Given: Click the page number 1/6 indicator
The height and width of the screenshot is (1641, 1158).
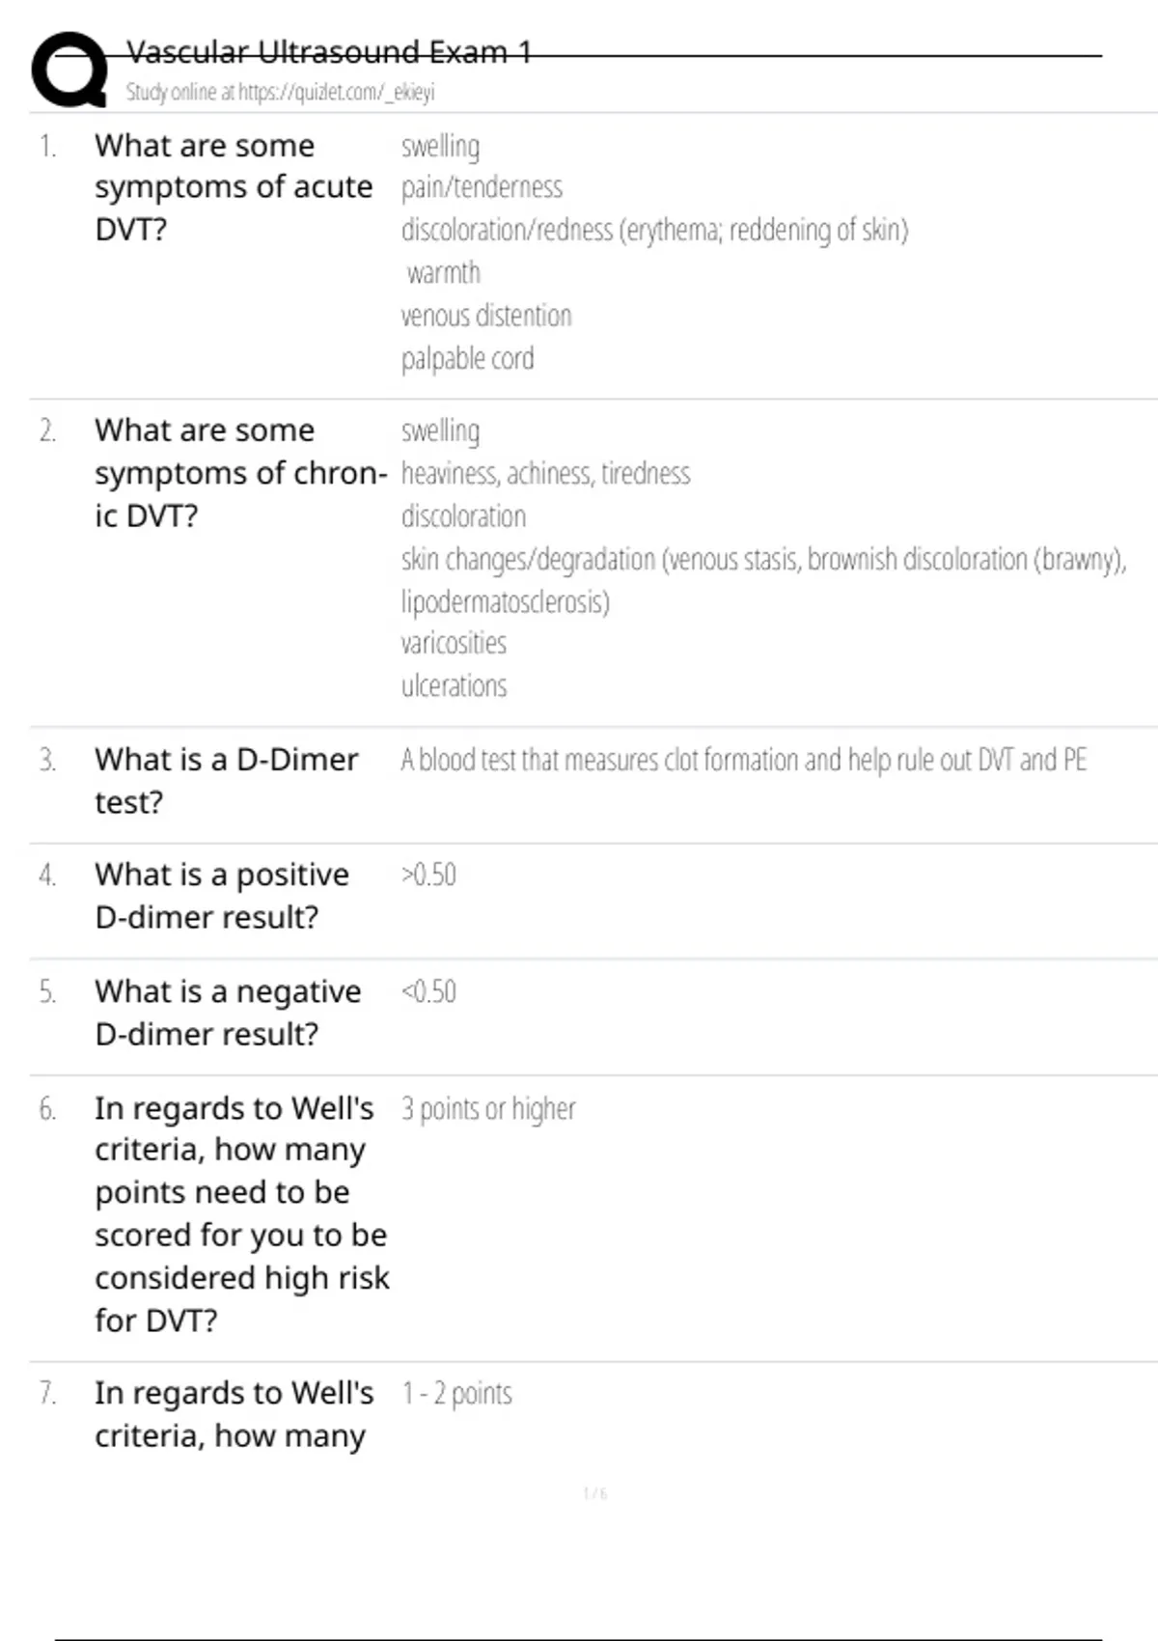Looking at the screenshot, I should (x=595, y=1493).
